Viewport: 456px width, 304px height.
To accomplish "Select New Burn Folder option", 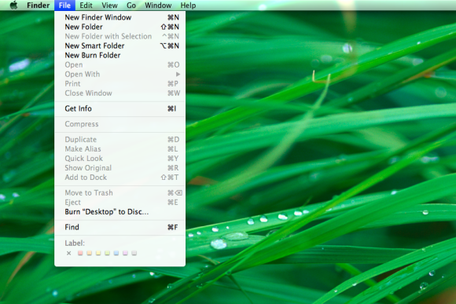I will 120,56.
